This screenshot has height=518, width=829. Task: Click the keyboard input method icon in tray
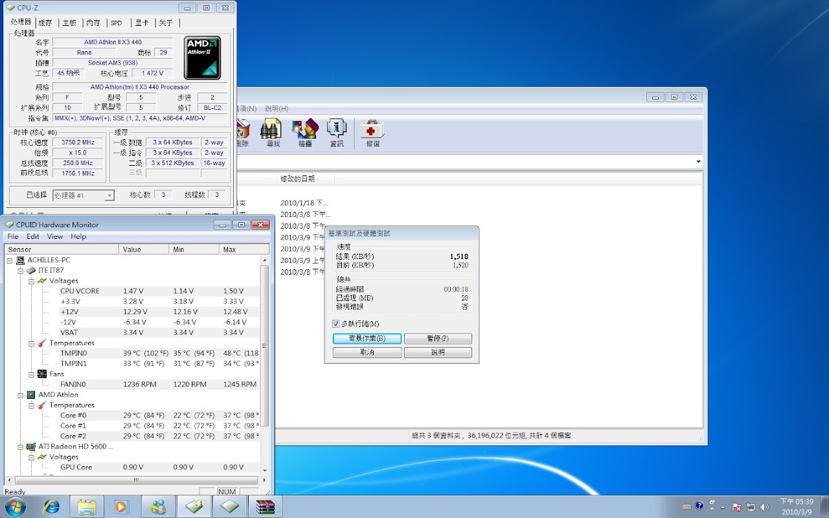pyautogui.click(x=687, y=506)
